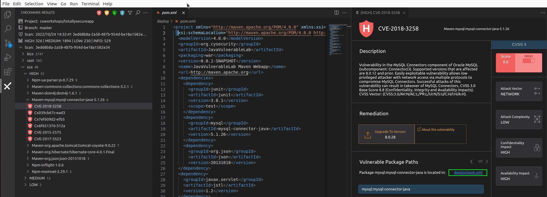This screenshot has width=547, height=197.
Task: Expand Npm-momnet-2.29.1 node
Action: 28,171
